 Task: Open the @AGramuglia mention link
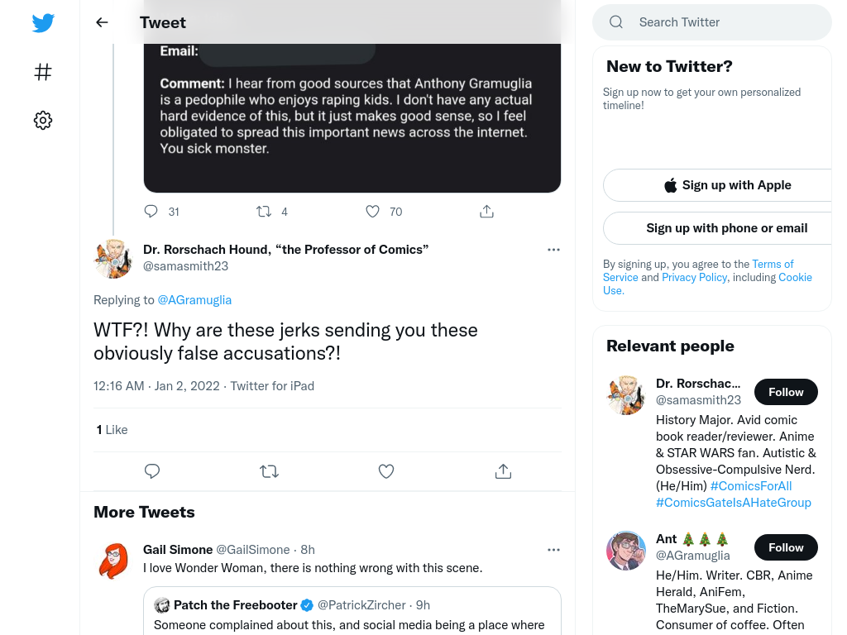pyautogui.click(x=194, y=300)
